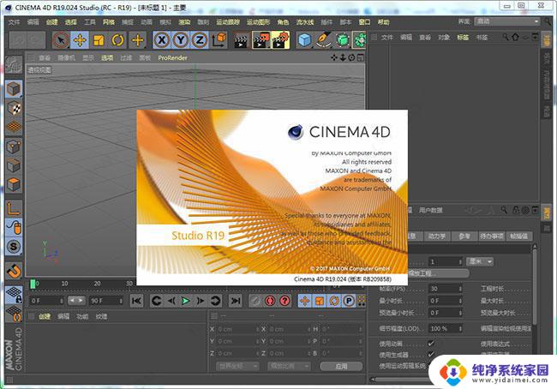The image size is (557, 389).
Task: Open the 界面 layout dropdown
Action: [507, 21]
